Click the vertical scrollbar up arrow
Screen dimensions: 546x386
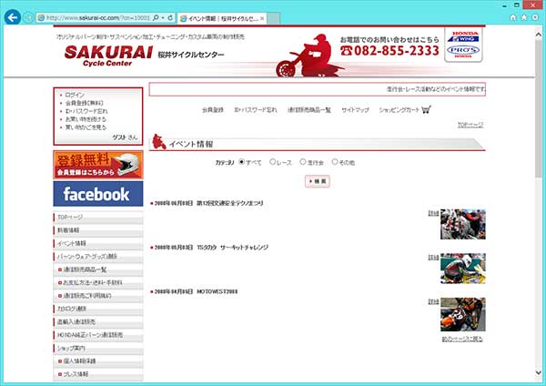(x=539, y=35)
